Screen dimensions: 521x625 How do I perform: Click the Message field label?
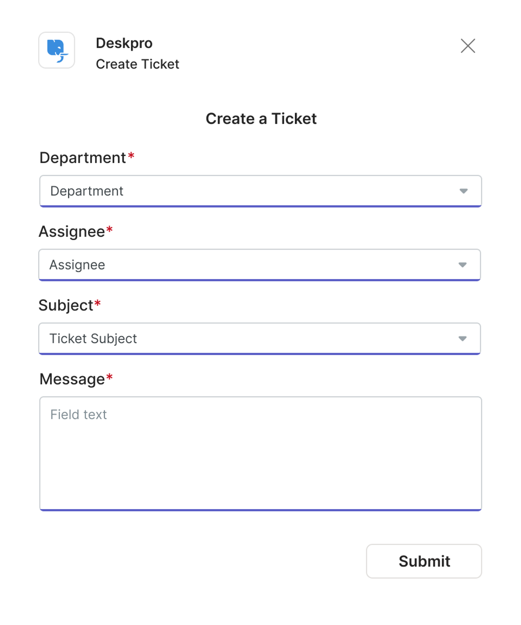(x=72, y=379)
